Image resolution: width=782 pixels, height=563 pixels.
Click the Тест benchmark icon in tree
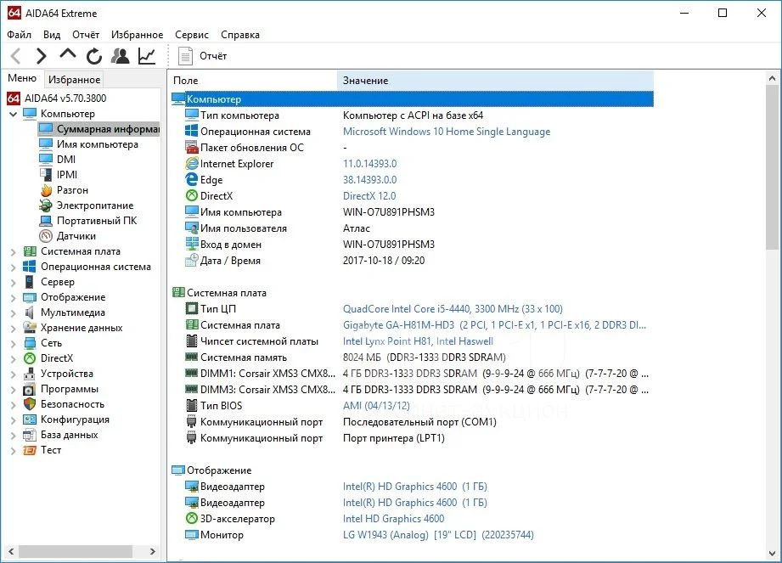(x=30, y=450)
